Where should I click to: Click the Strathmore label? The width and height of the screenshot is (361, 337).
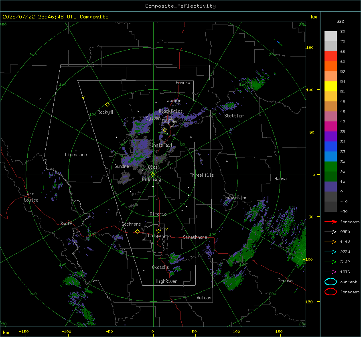pos(195,237)
